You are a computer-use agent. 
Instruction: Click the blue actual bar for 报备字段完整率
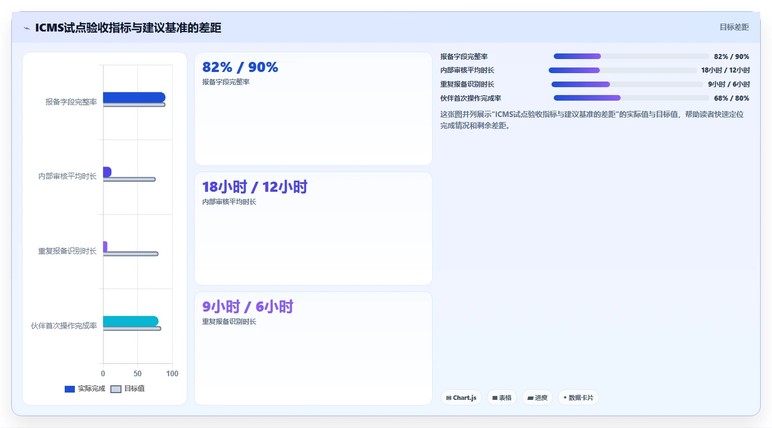[x=134, y=97]
